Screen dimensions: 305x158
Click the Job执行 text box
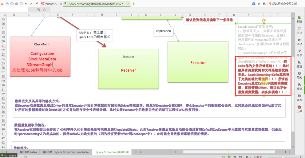click(94, 35)
